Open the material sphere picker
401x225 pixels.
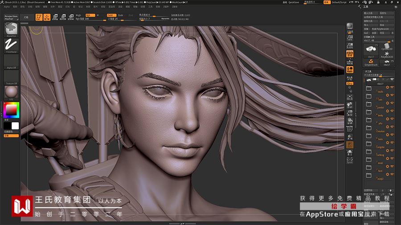tap(11, 92)
